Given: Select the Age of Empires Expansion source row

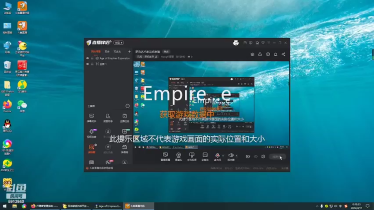Looking at the screenshot, I should click(108, 58).
